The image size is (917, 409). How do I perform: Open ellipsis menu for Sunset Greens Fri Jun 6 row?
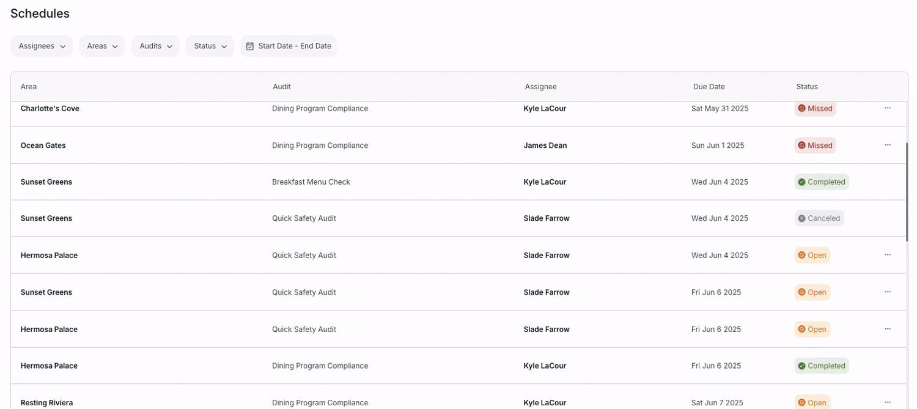888,292
